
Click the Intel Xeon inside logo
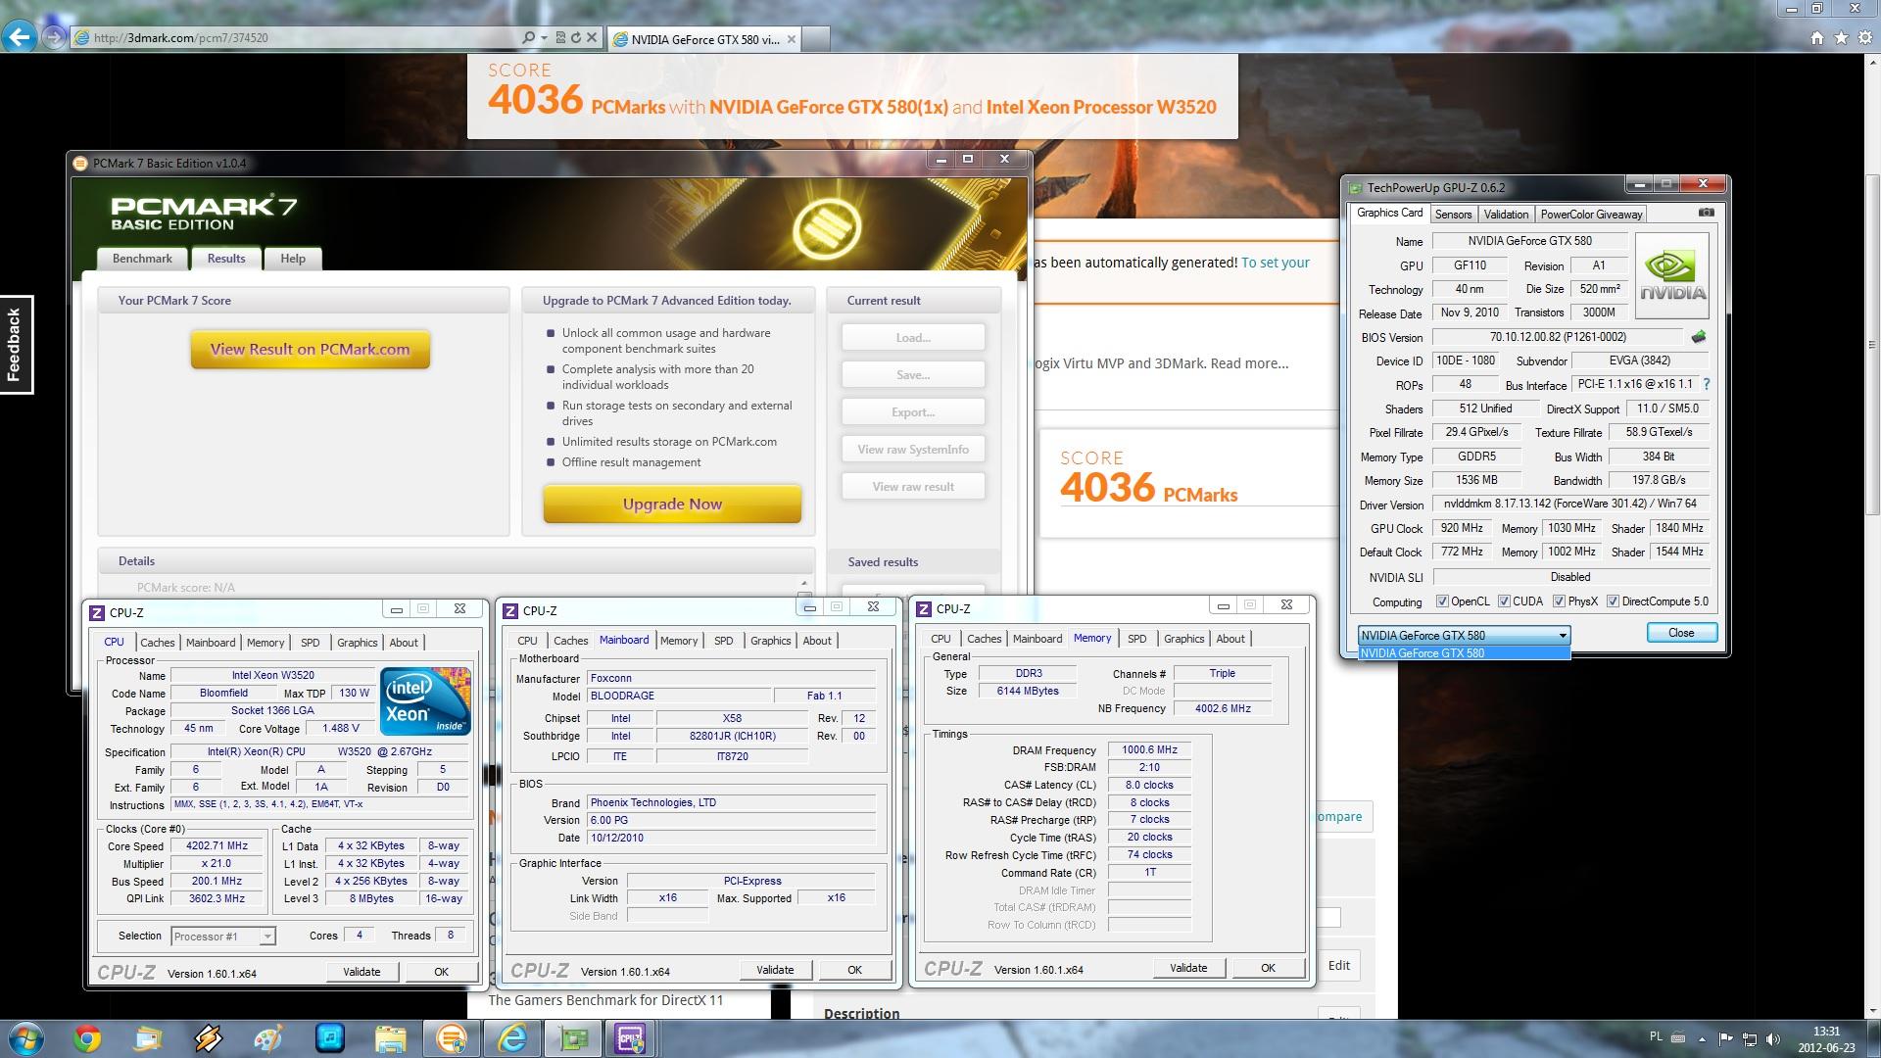(425, 700)
